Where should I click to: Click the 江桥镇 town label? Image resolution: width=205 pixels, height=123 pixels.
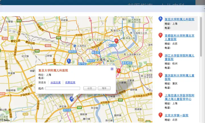48,56
